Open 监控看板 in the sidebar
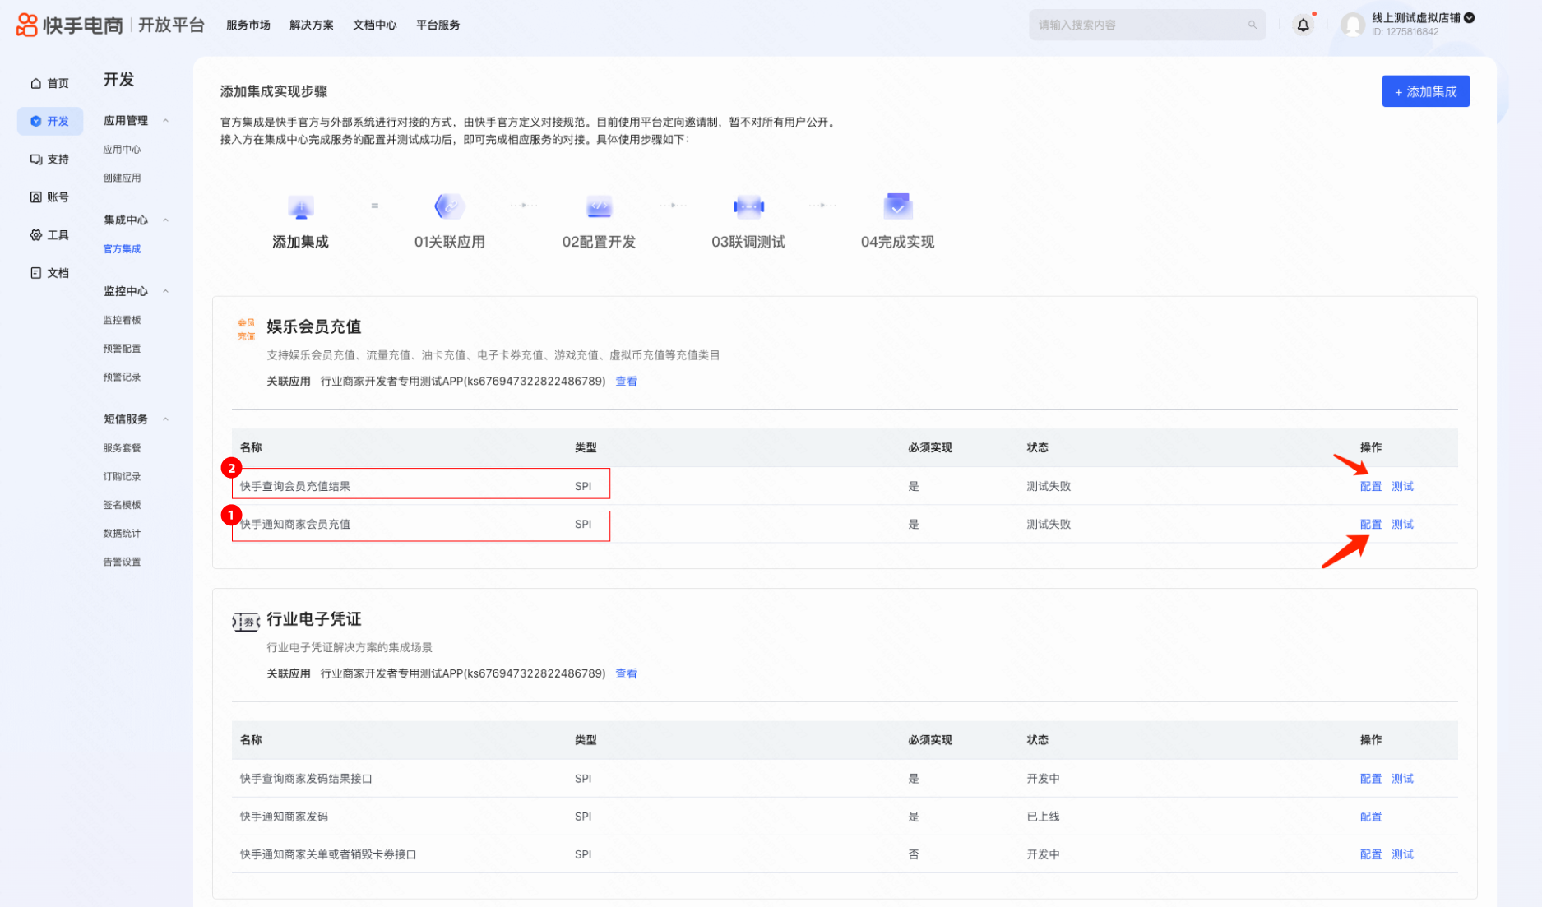 122,320
